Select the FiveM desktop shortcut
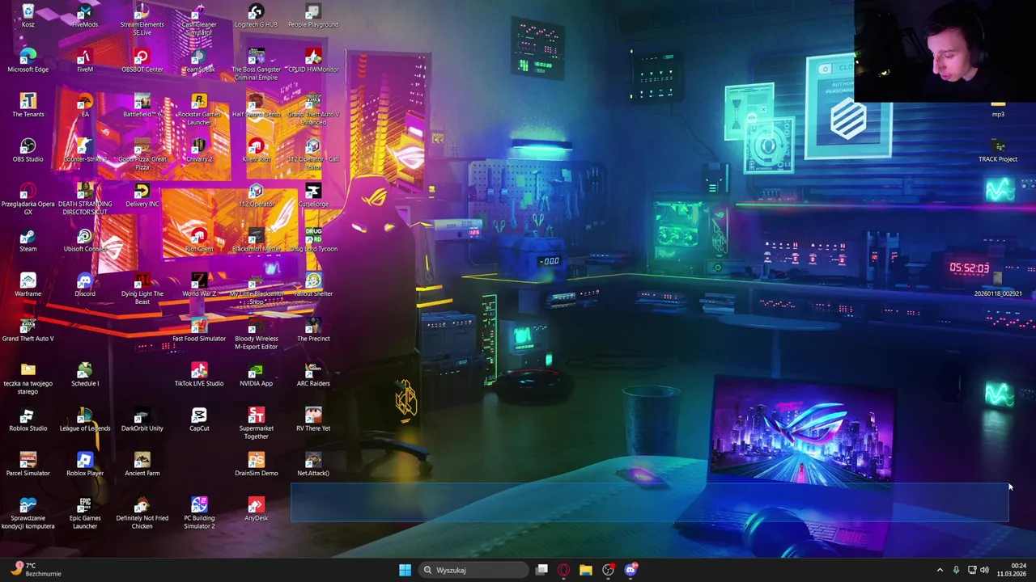This screenshot has height=582, width=1036. [85, 61]
